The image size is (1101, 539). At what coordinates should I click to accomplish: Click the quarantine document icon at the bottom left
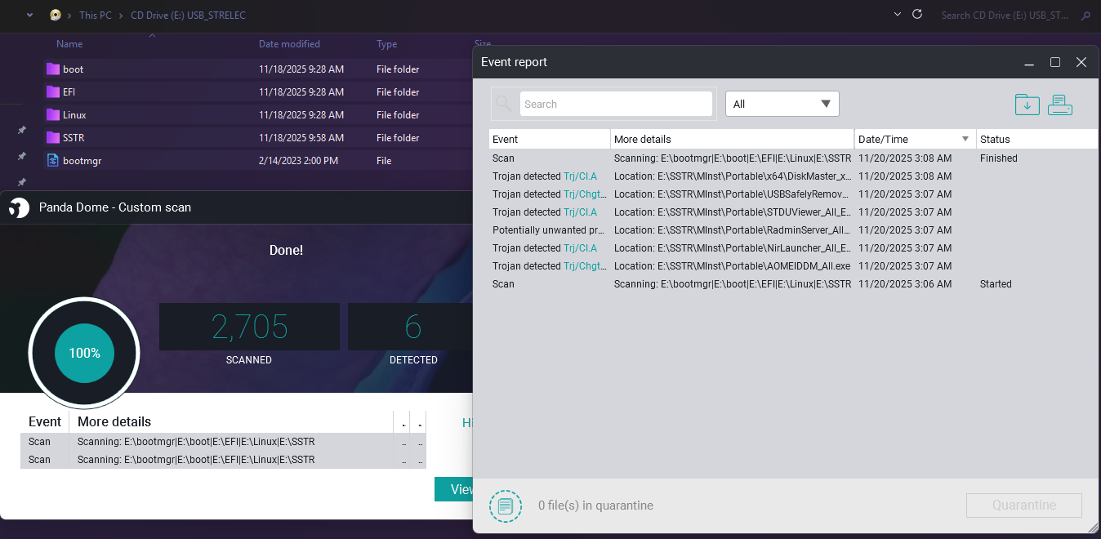[x=506, y=506]
